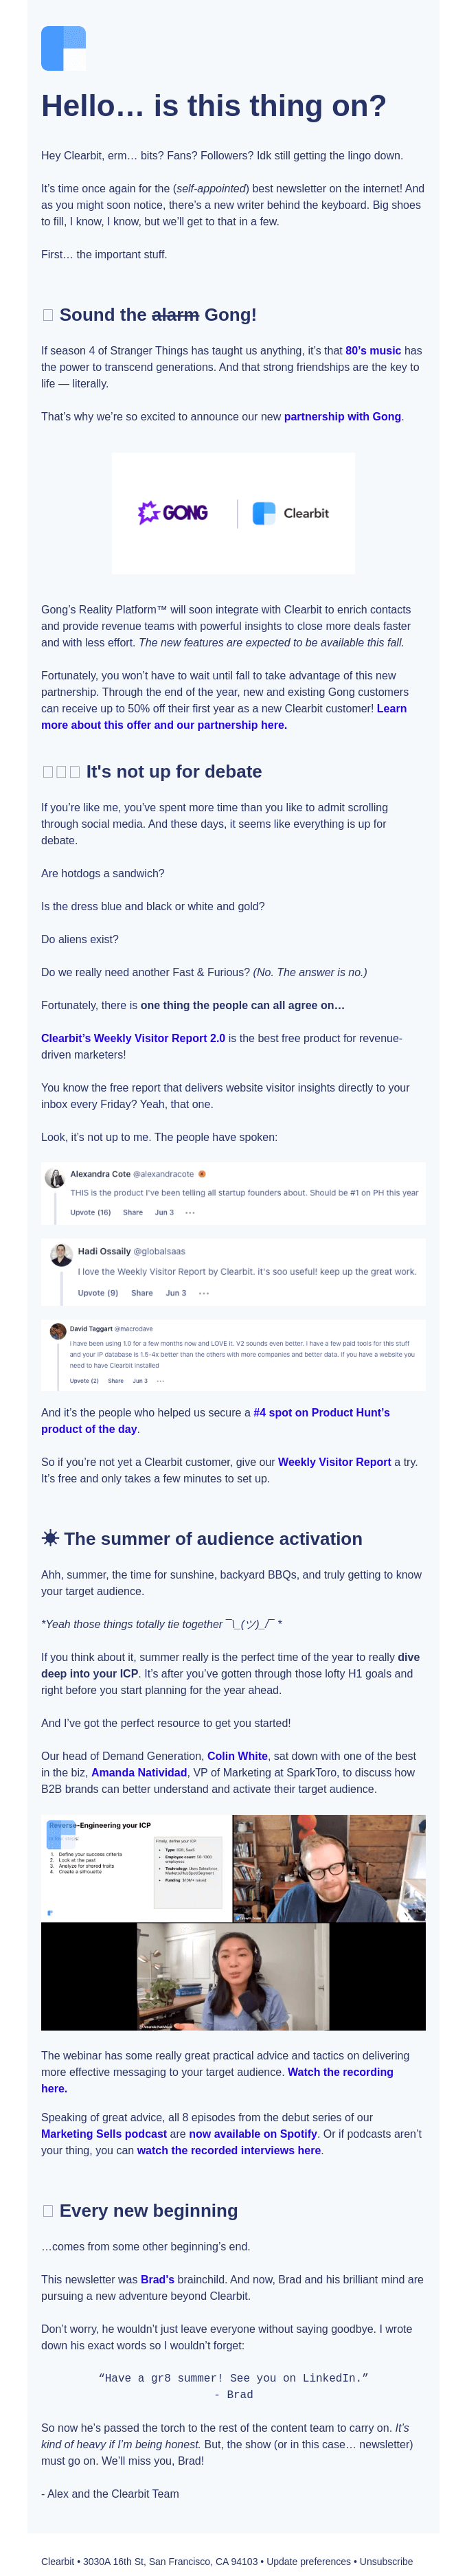Open Clearbit's Weekly Visitor Report 2.0 link
Screen dimensions: 467x2576
point(133,1038)
